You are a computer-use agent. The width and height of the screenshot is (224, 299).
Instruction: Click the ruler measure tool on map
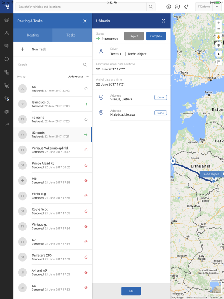pos(219,62)
